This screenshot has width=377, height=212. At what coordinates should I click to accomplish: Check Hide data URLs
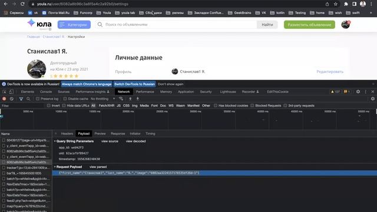click(x=64, y=105)
